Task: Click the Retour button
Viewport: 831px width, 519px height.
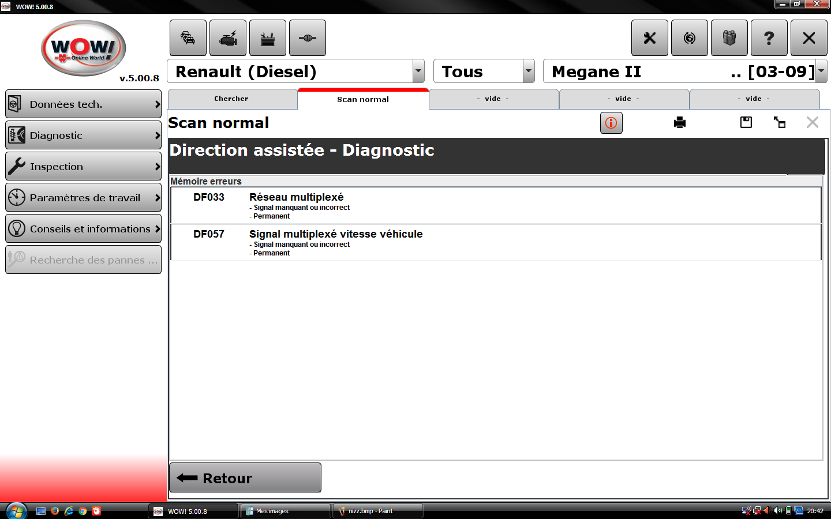Action: click(245, 477)
